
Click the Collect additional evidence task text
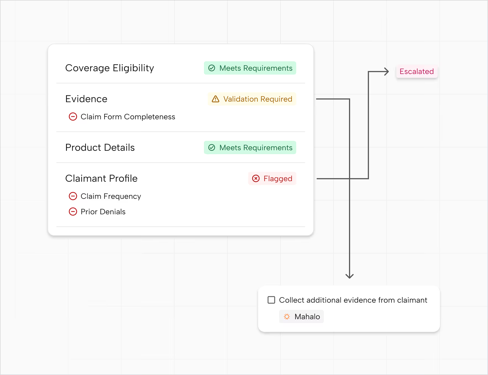click(x=353, y=300)
